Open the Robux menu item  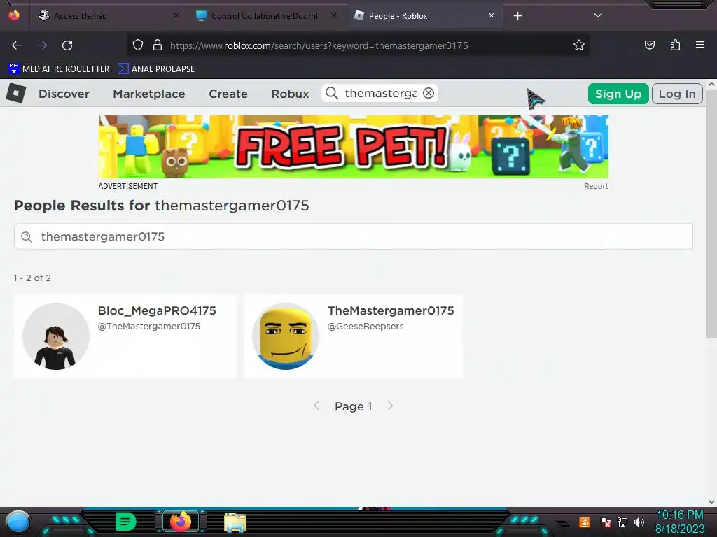tap(291, 94)
